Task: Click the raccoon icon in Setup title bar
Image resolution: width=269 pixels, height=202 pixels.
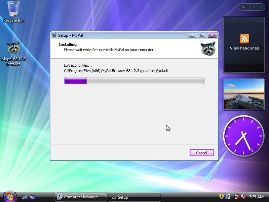Action: tap(54, 35)
